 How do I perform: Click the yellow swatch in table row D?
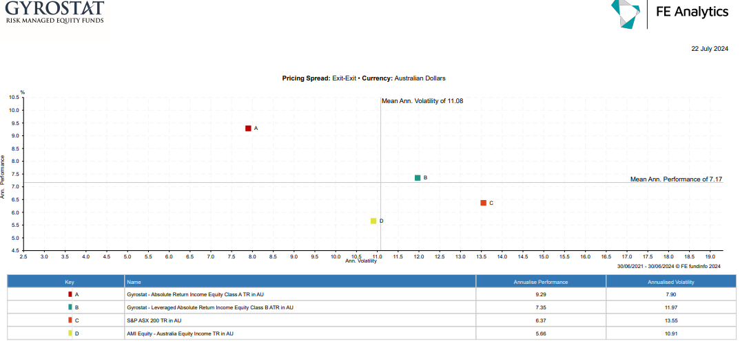(x=70, y=333)
